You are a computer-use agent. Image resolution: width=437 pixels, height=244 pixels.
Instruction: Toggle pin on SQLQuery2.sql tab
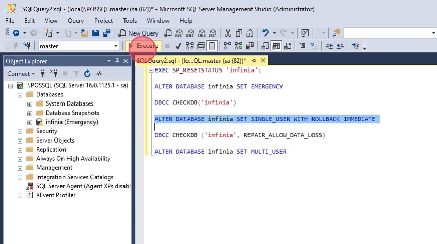click(x=254, y=61)
